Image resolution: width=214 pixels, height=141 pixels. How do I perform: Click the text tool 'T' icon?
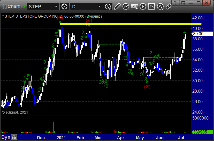(151, 6)
